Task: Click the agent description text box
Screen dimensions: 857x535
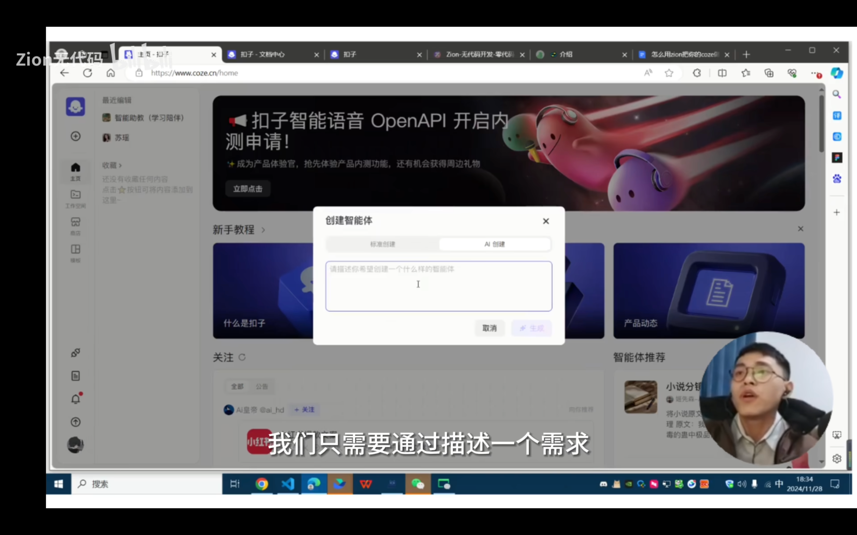Action: [x=439, y=286]
